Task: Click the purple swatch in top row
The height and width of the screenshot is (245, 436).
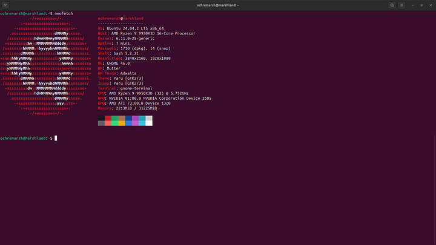Action: (x=135, y=118)
